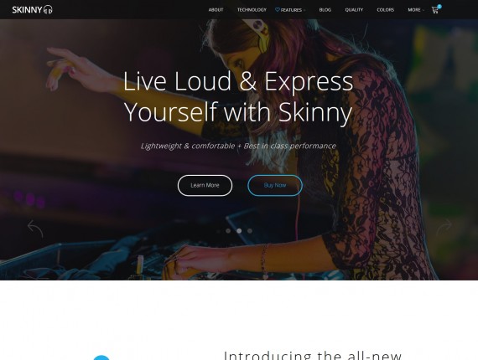Select the faded first slider dot
The width and height of the screenshot is (478, 360).
click(x=218, y=231)
